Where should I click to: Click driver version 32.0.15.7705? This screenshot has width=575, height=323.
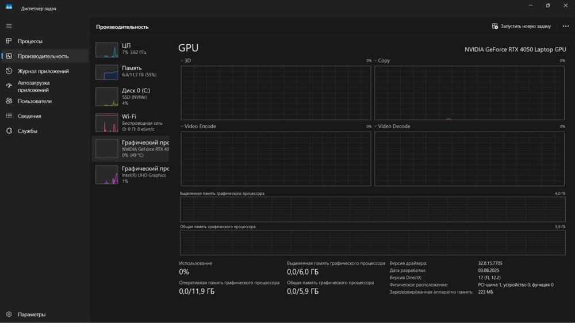[x=490, y=263]
